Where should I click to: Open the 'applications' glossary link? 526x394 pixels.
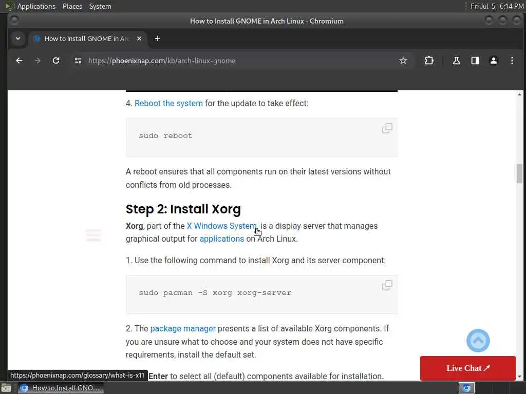[222, 239]
